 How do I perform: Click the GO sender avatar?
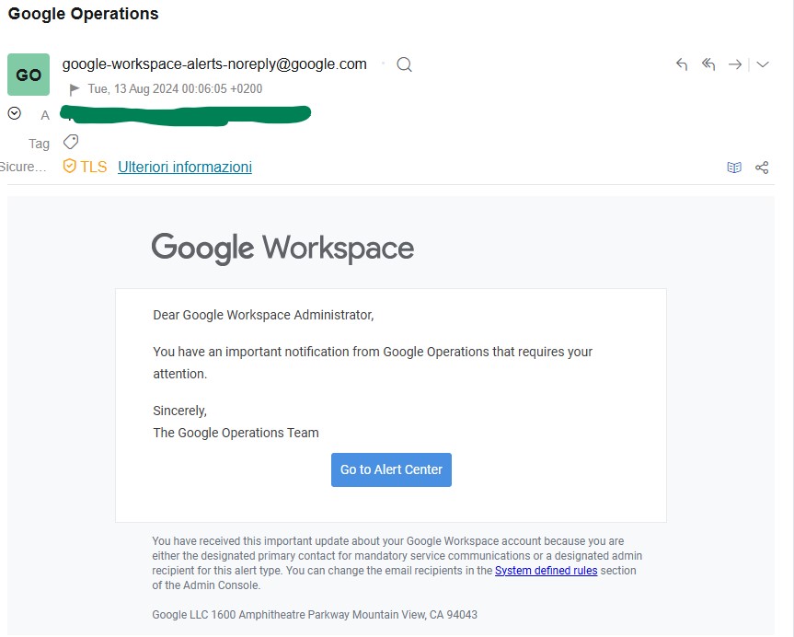pos(29,75)
